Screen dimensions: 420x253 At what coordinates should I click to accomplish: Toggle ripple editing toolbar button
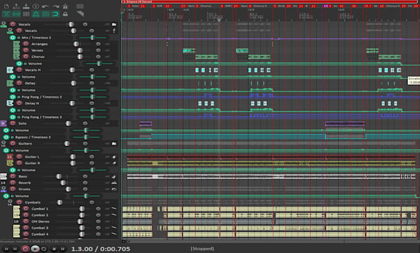tap(26, 14)
